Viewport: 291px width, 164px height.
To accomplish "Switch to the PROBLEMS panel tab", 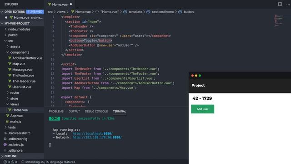I will point(56,111).
